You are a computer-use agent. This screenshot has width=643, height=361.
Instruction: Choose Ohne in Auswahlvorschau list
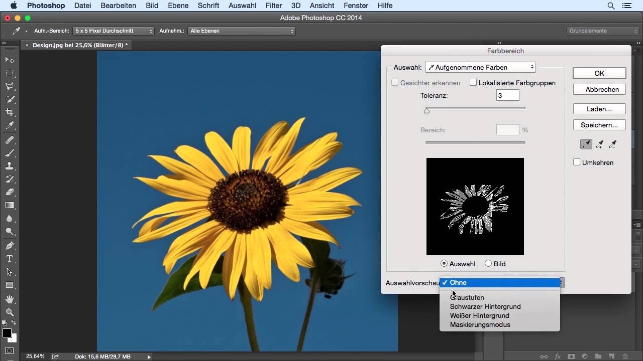pyautogui.click(x=500, y=283)
